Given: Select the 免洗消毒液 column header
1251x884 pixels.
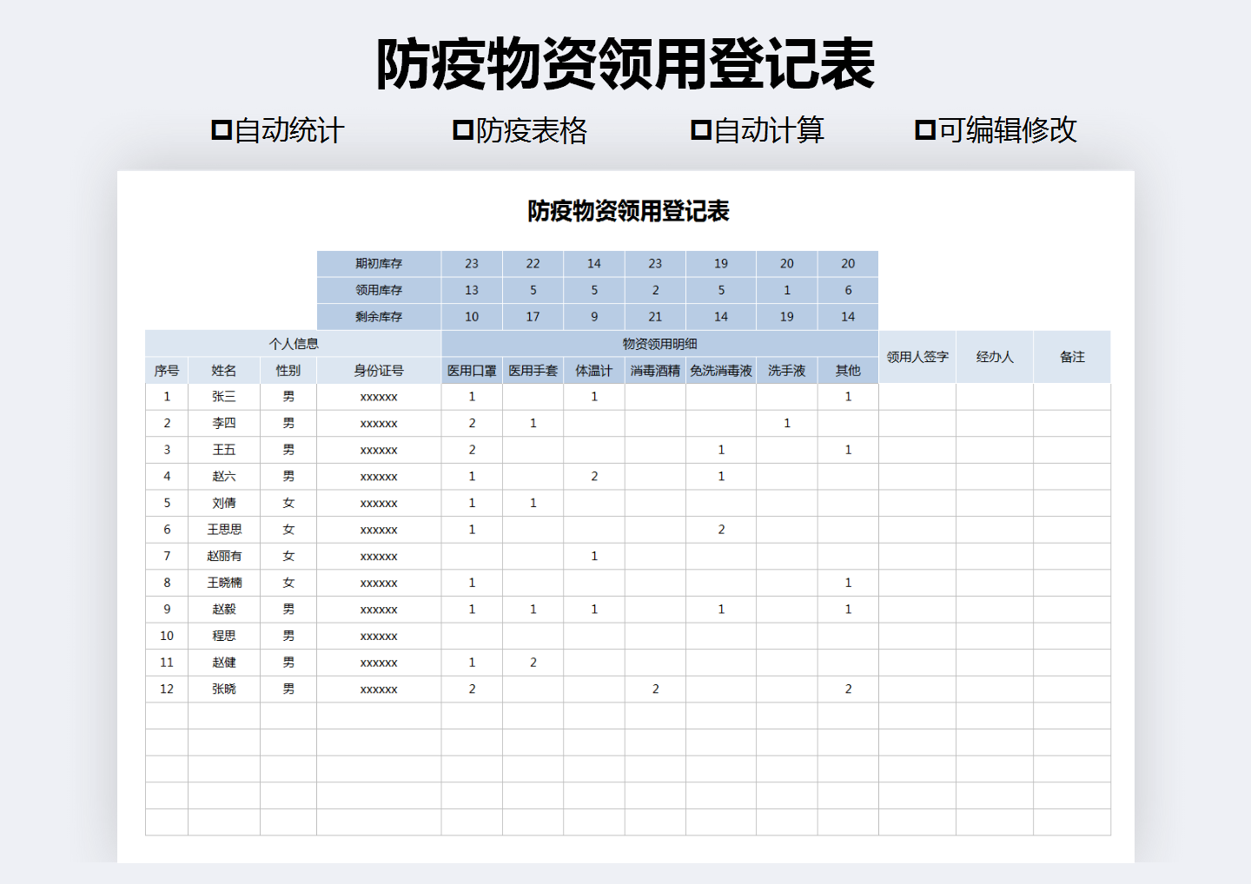Looking at the screenshot, I should coord(720,370).
